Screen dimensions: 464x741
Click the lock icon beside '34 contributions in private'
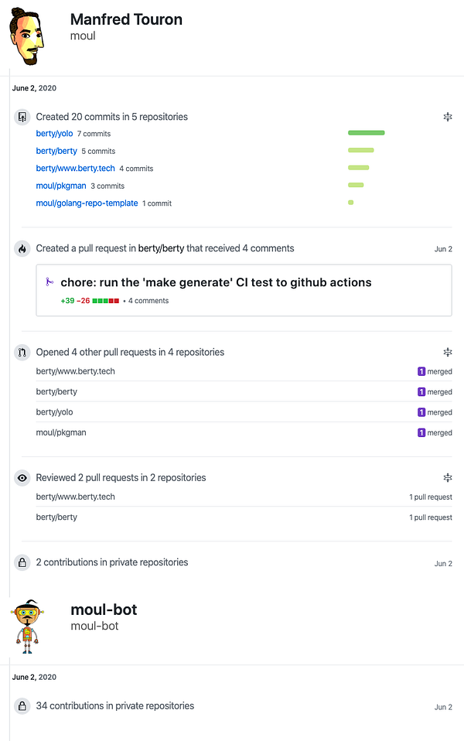pos(22,706)
